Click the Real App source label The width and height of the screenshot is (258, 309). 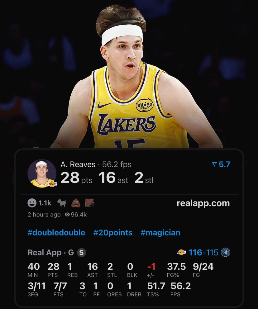[45, 253]
